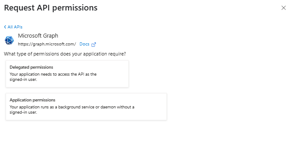Screen dimensions: 296x167
Task: Click the 'What type of permissions' question text
Action: tap(65, 54)
